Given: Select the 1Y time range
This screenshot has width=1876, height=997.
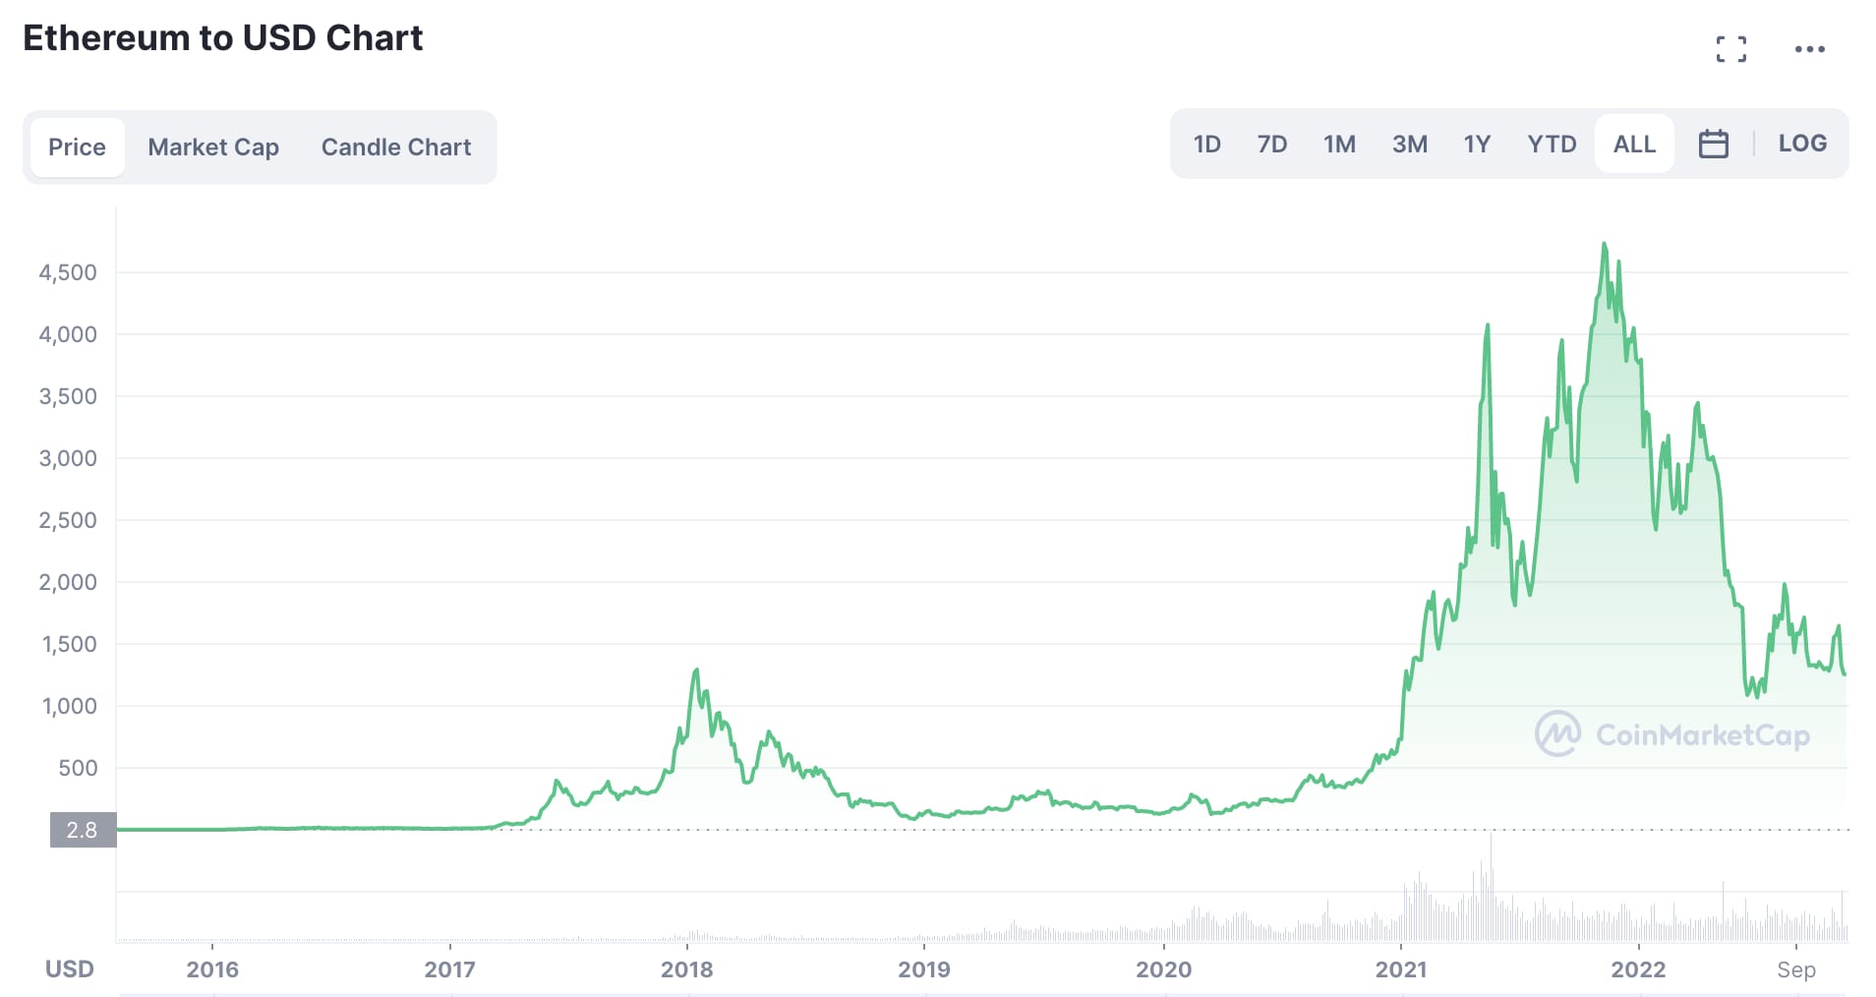Looking at the screenshot, I should 1477,144.
